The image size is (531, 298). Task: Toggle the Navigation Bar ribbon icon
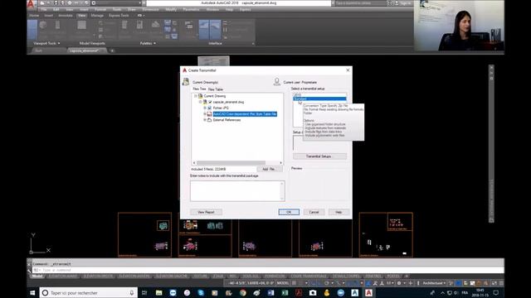[x=58, y=25]
